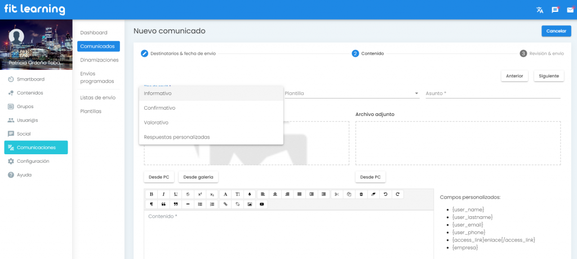Open the mail envelope icon in header
The height and width of the screenshot is (259, 577).
pyautogui.click(x=570, y=10)
